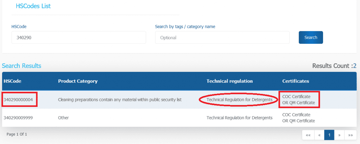The width and height of the screenshot is (360, 144).
Task: Open circled Technical Regulation for Detergents entry
Action: click(239, 100)
